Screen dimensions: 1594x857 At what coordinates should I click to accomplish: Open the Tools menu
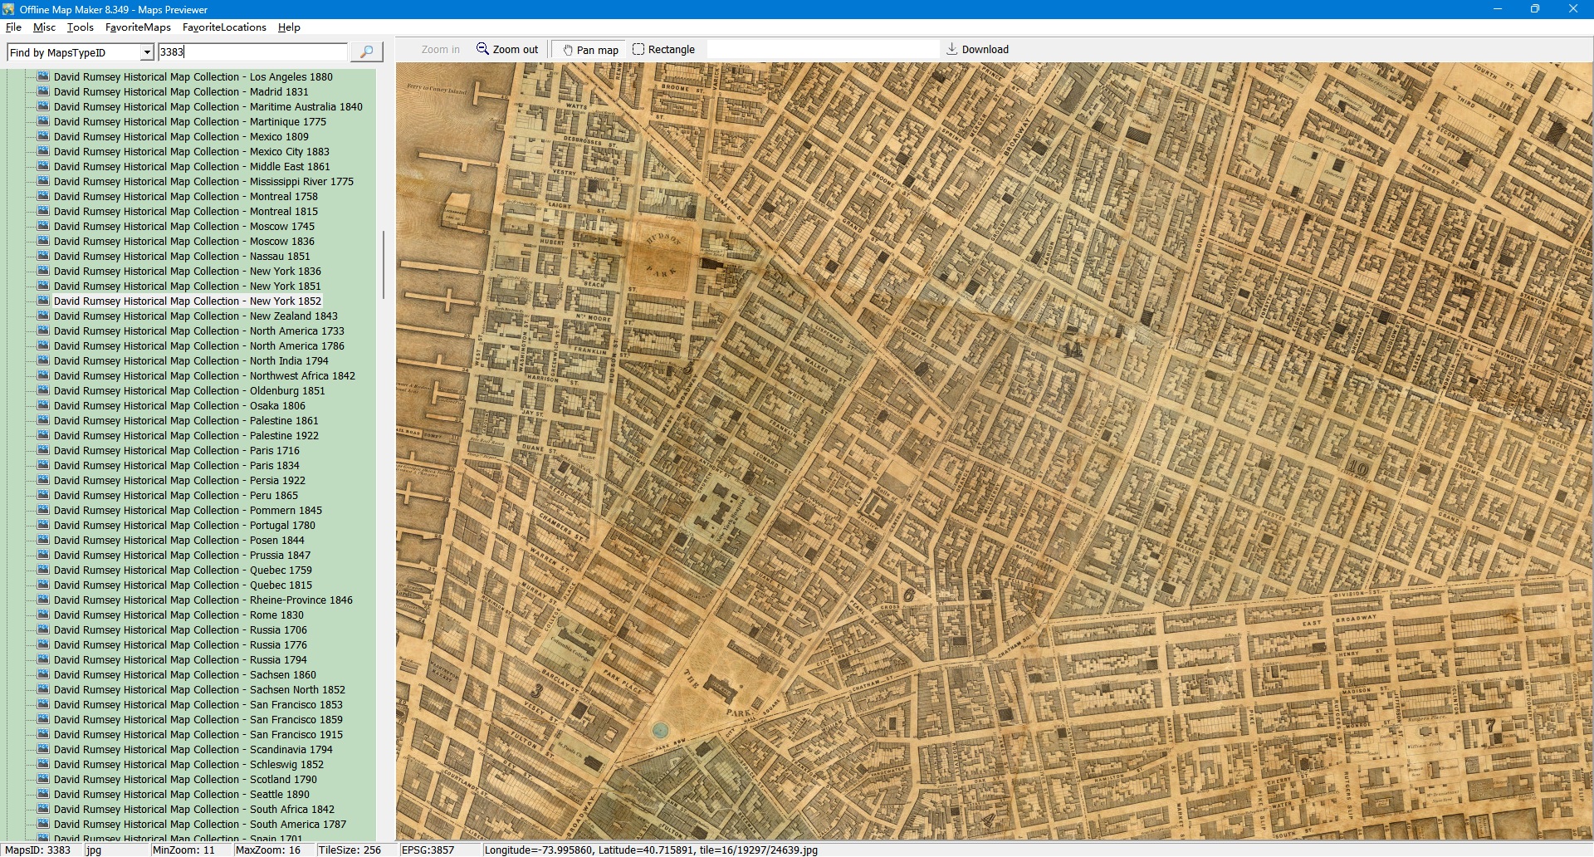tap(80, 27)
